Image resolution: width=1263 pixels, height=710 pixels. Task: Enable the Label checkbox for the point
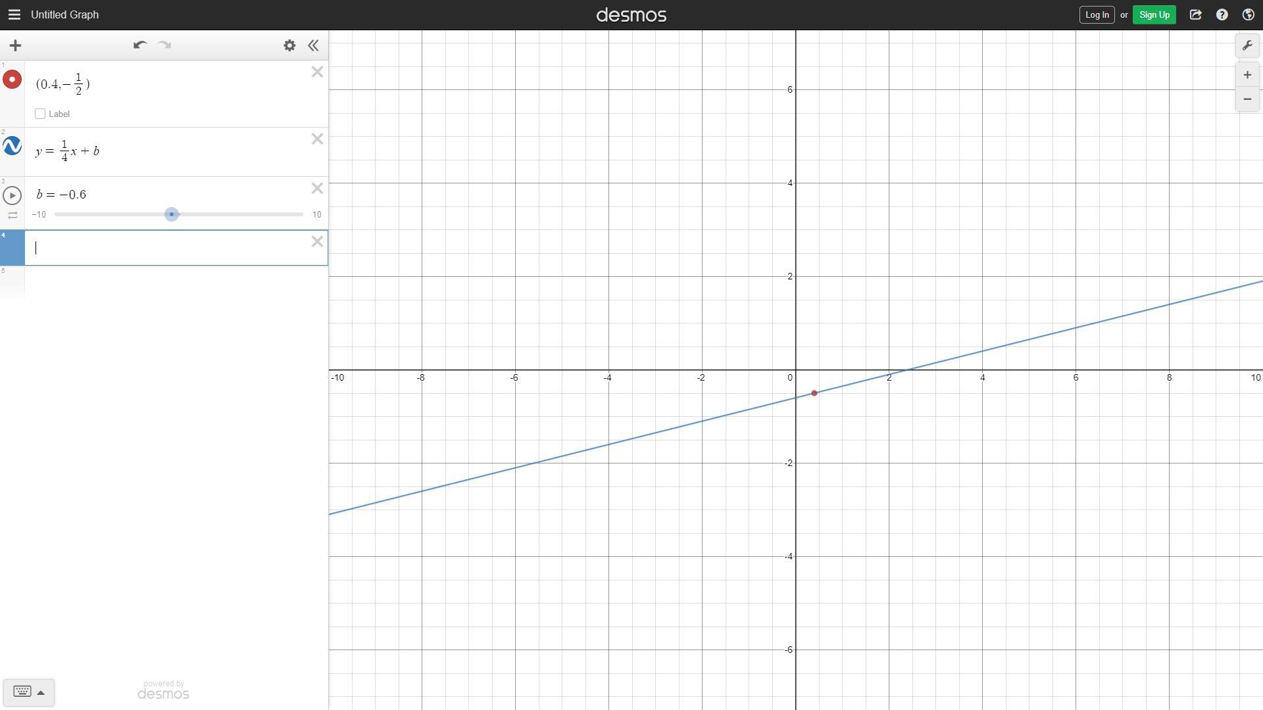(x=40, y=114)
